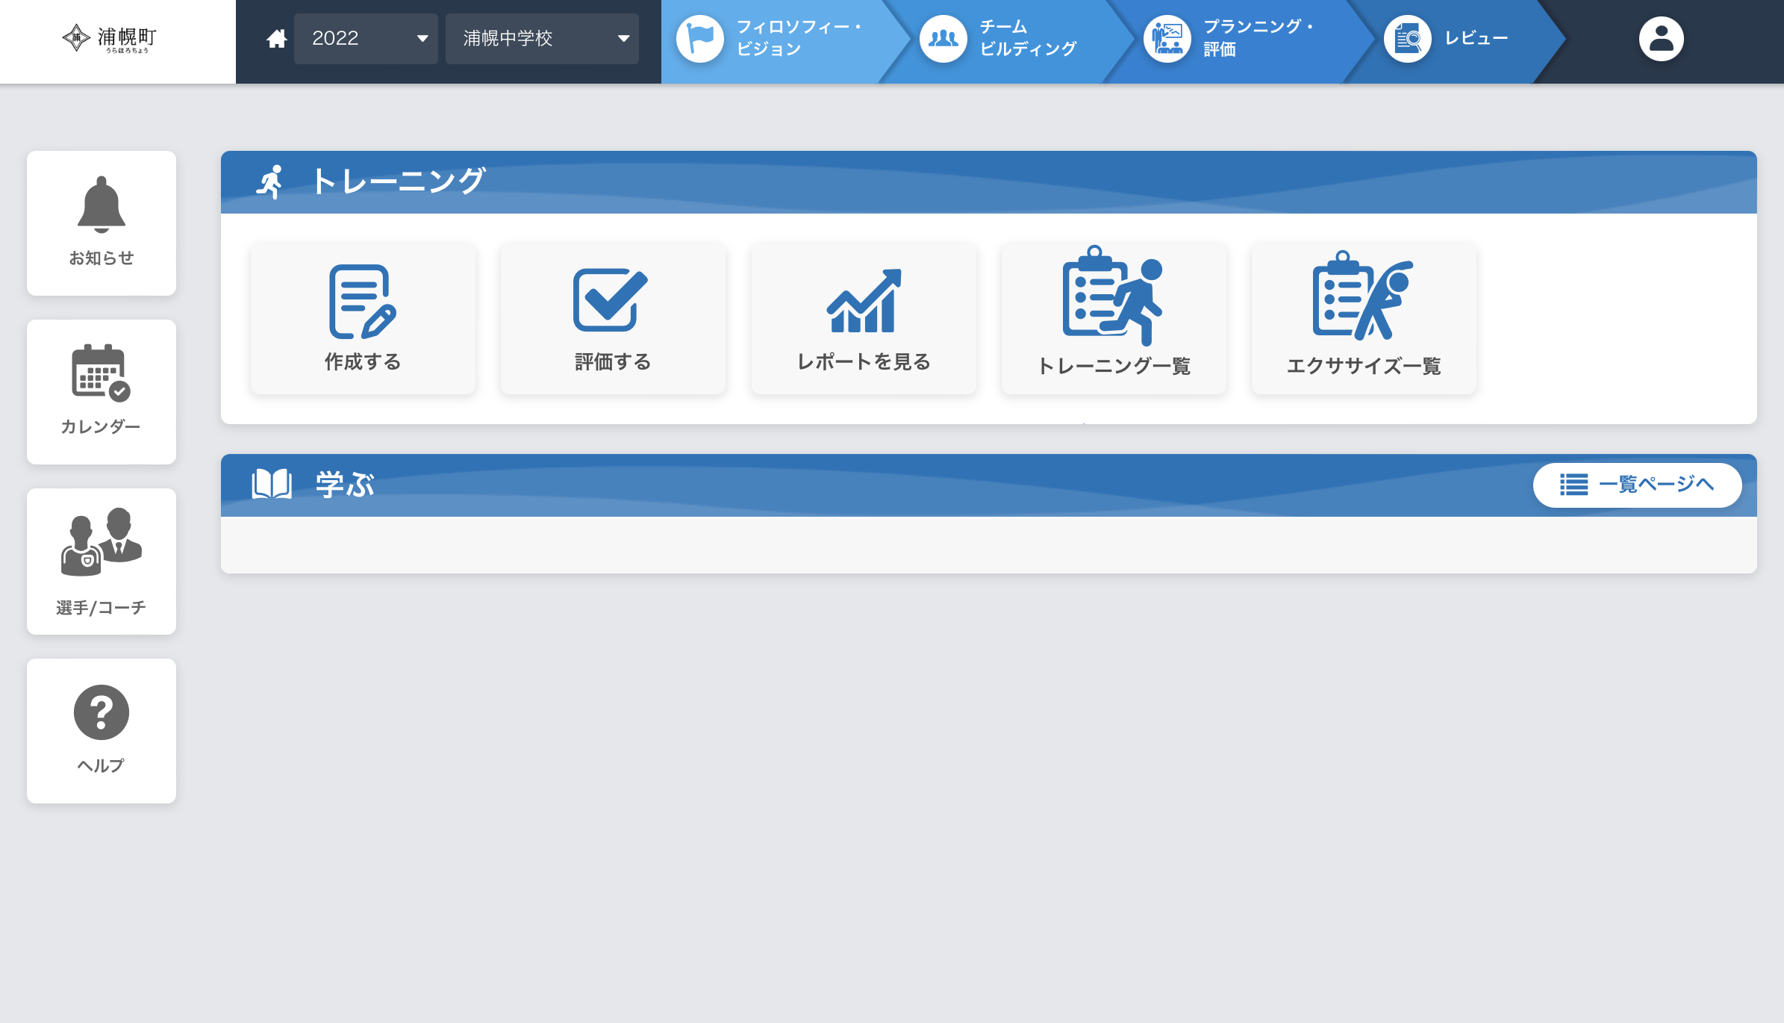Click the 評価する evaluate tile
This screenshot has width=1784, height=1023.
pyautogui.click(x=613, y=318)
